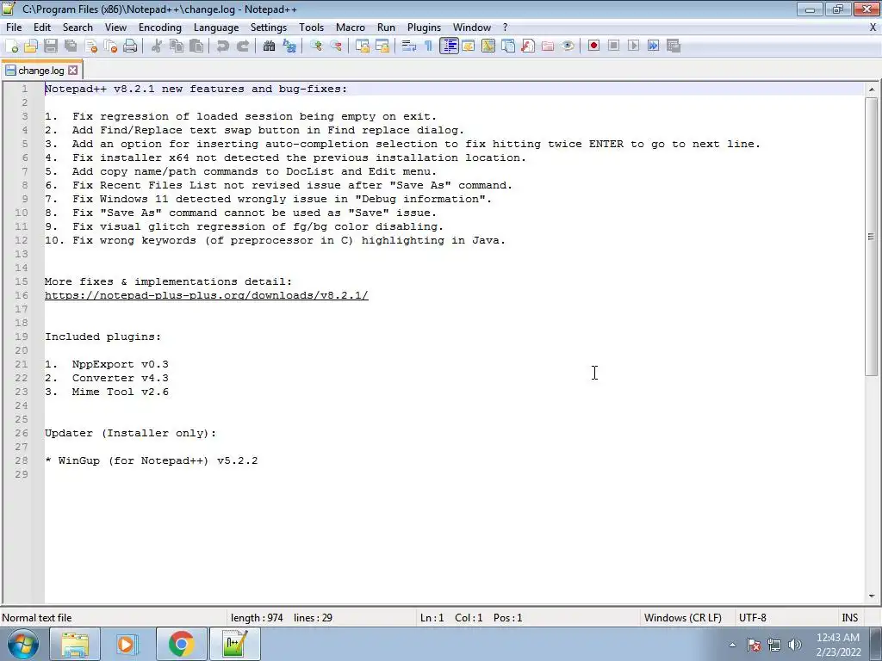Click the Save recorded macro icon

[674, 46]
